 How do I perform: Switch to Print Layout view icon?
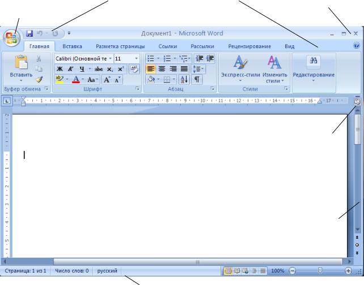point(228,271)
